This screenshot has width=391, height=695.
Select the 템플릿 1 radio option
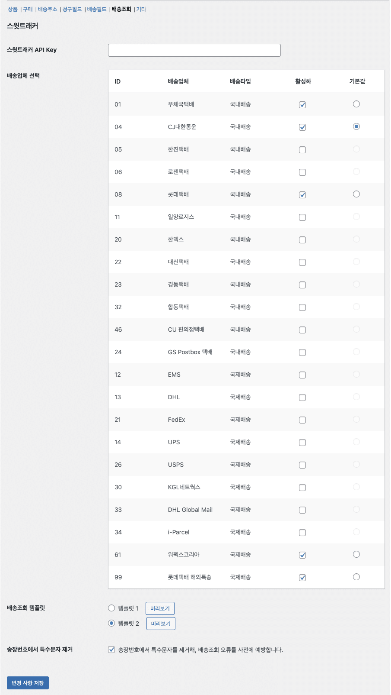111,608
